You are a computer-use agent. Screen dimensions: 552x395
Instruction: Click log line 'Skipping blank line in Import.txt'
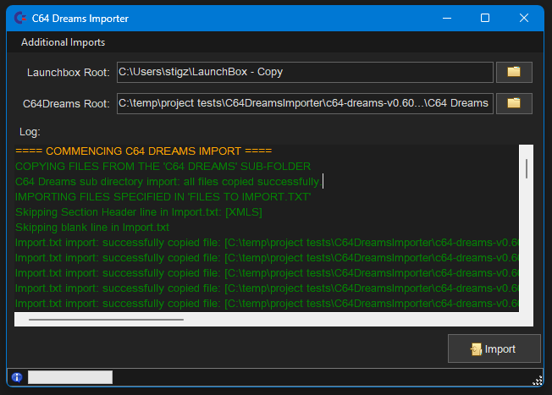coord(92,228)
